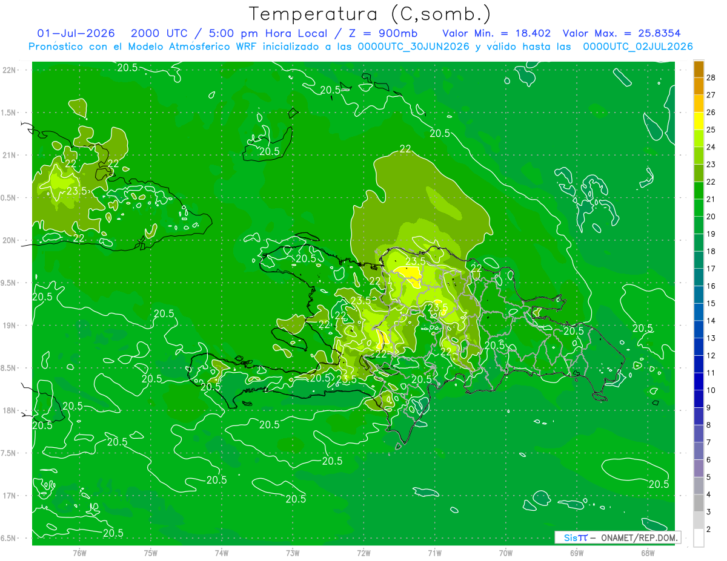Screen dimensions: 727x561
Task: Click the legend label "21"
Action: [711, 199]
